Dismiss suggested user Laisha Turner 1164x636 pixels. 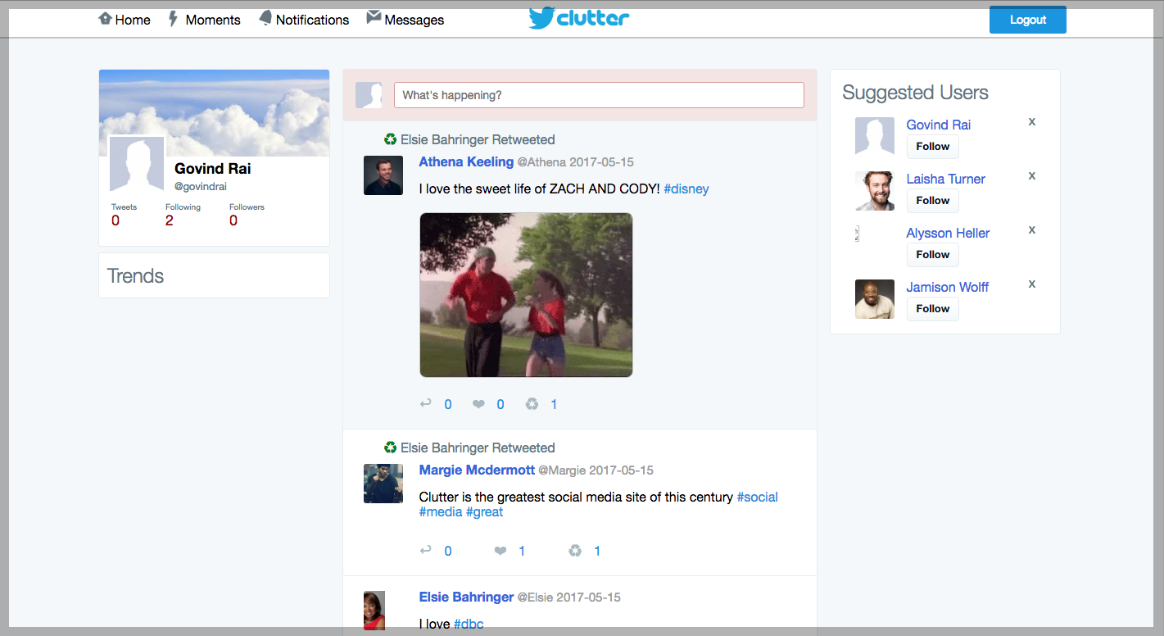pos(1032,176)
